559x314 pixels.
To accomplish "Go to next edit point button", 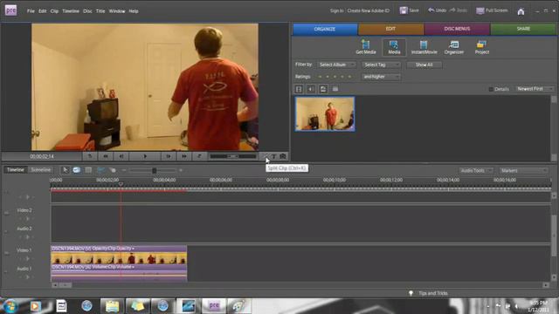I will (199, 156).
